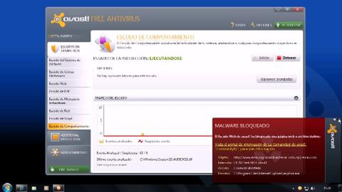
Task: Open Escudo de Correo Electrónico
Action: coord(69,74)
